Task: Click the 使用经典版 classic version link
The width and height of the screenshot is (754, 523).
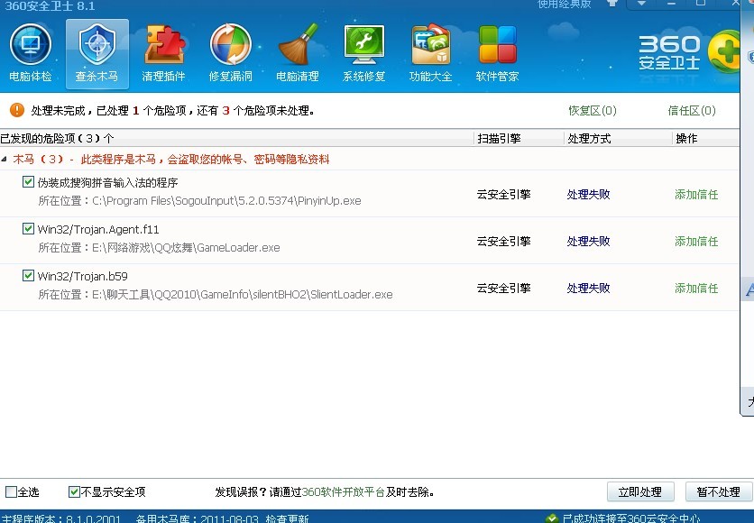Action: (564, 4)
